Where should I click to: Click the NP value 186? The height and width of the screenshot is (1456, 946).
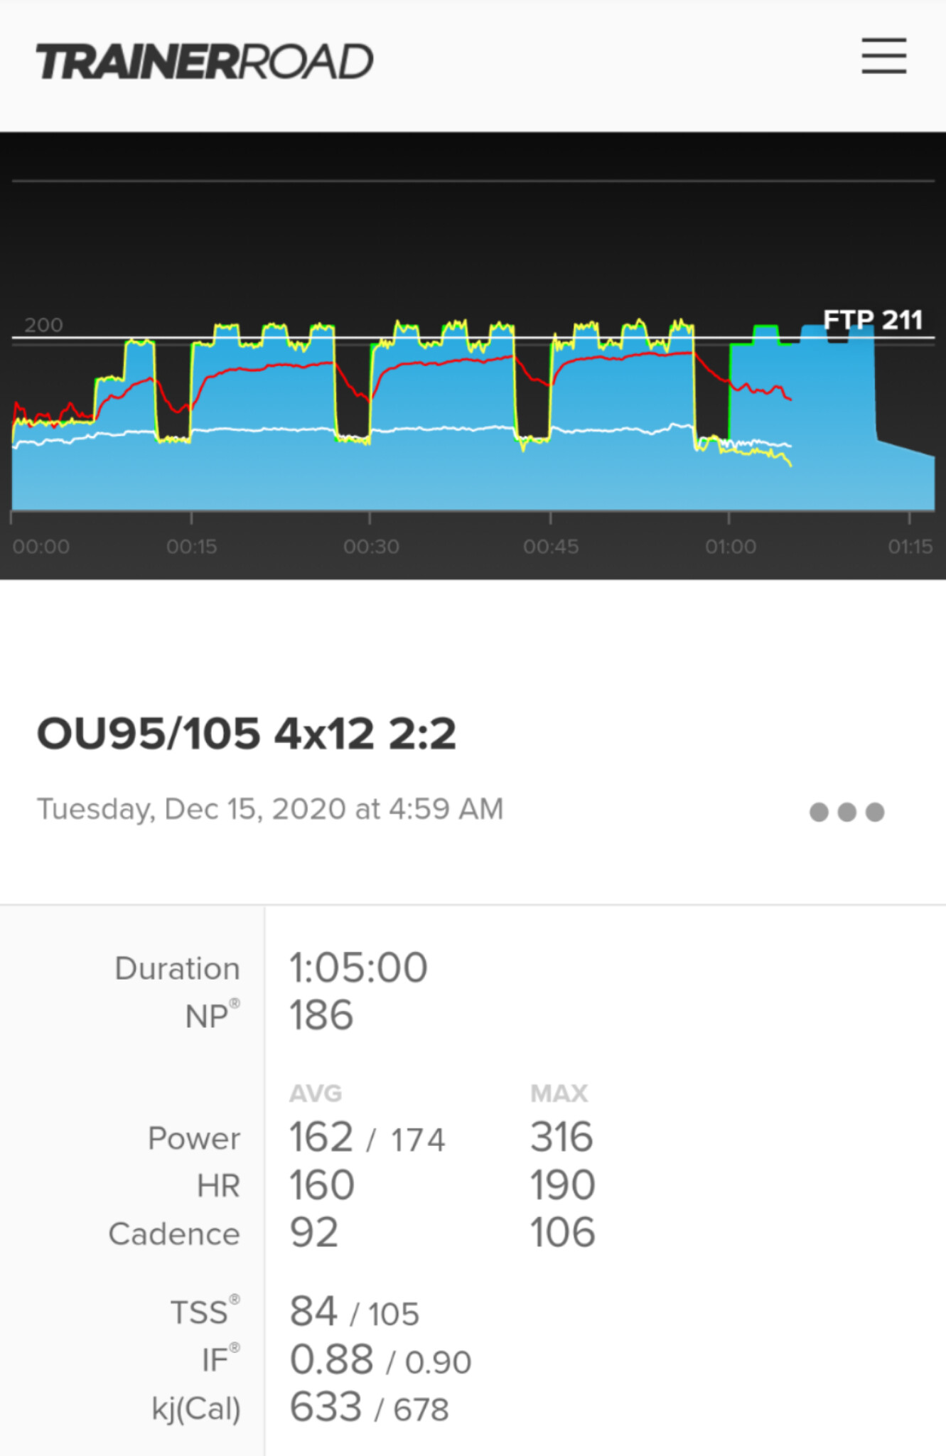[x=321, y=1015]
